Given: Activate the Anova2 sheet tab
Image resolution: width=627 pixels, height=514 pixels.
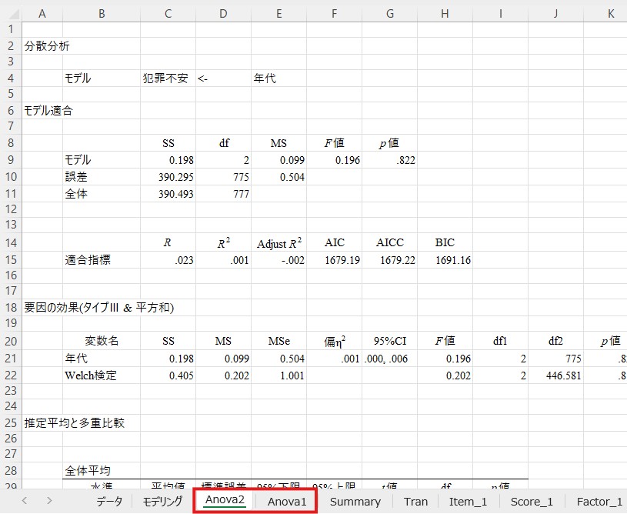Looking at the screenshot, I should [225, 502].
